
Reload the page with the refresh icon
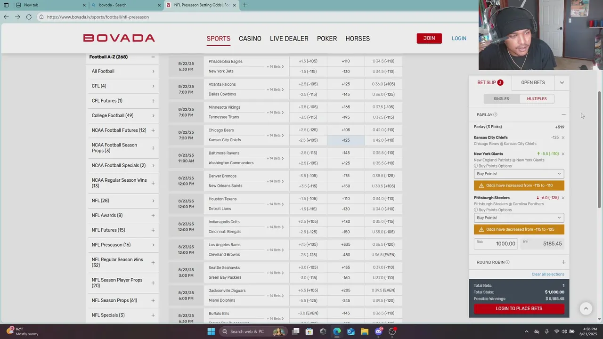tap(29, 17)
